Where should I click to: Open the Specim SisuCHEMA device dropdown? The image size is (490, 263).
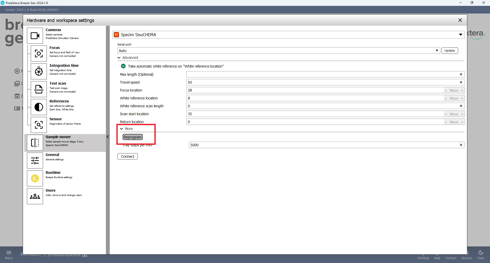(x=460, y=35)
